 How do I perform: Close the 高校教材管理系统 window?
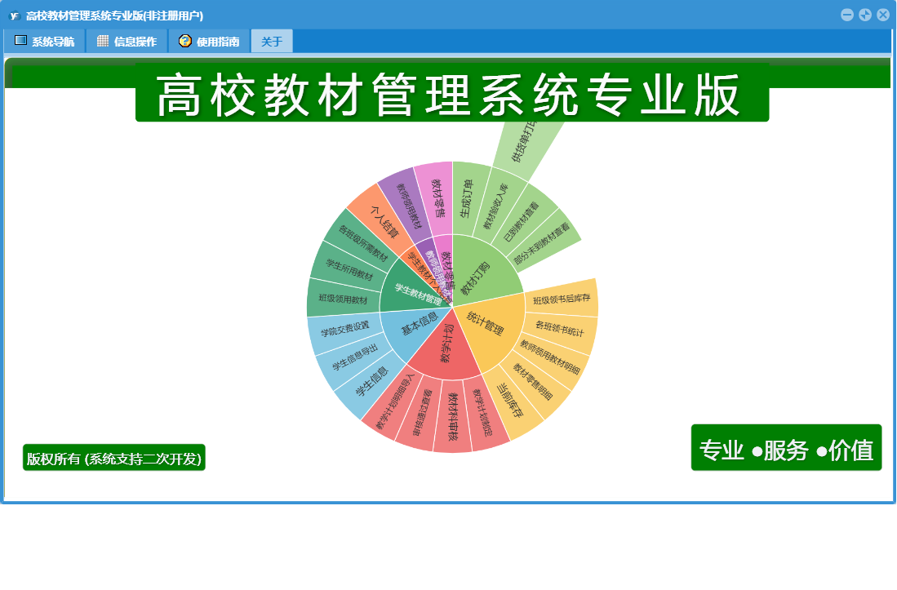pyautogui.click(x=883, y=15)
